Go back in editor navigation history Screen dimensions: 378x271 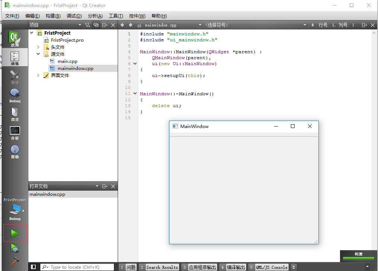pos(122,25)
